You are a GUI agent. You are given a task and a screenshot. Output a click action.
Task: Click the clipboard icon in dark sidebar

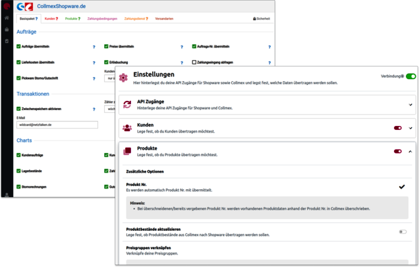click(x=7, y=41)
